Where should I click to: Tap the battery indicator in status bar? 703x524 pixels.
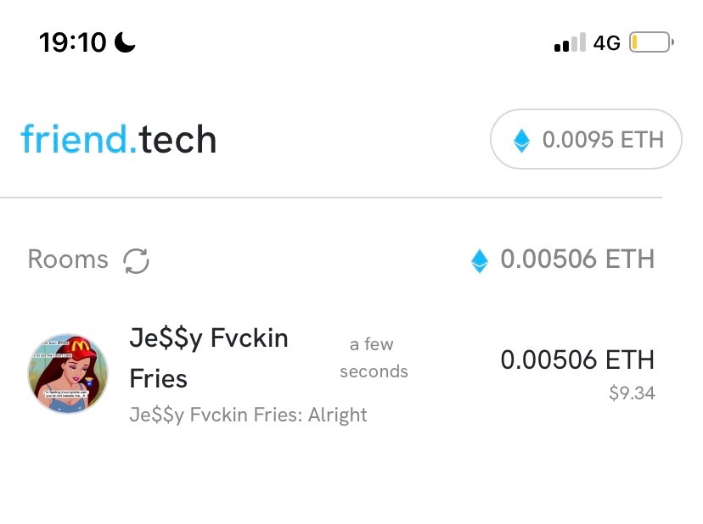click(x=651, y=42)
